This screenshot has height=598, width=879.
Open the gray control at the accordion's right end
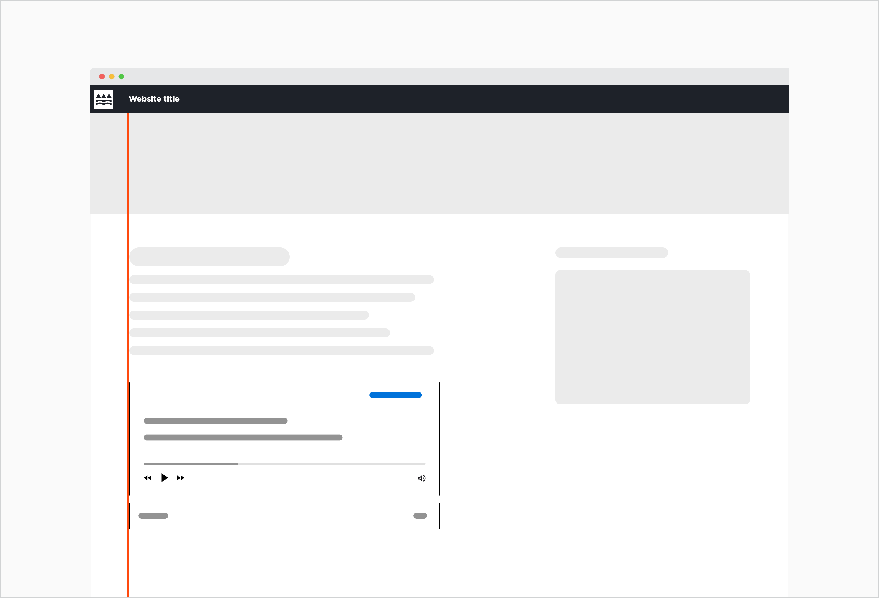click(420, 516)
